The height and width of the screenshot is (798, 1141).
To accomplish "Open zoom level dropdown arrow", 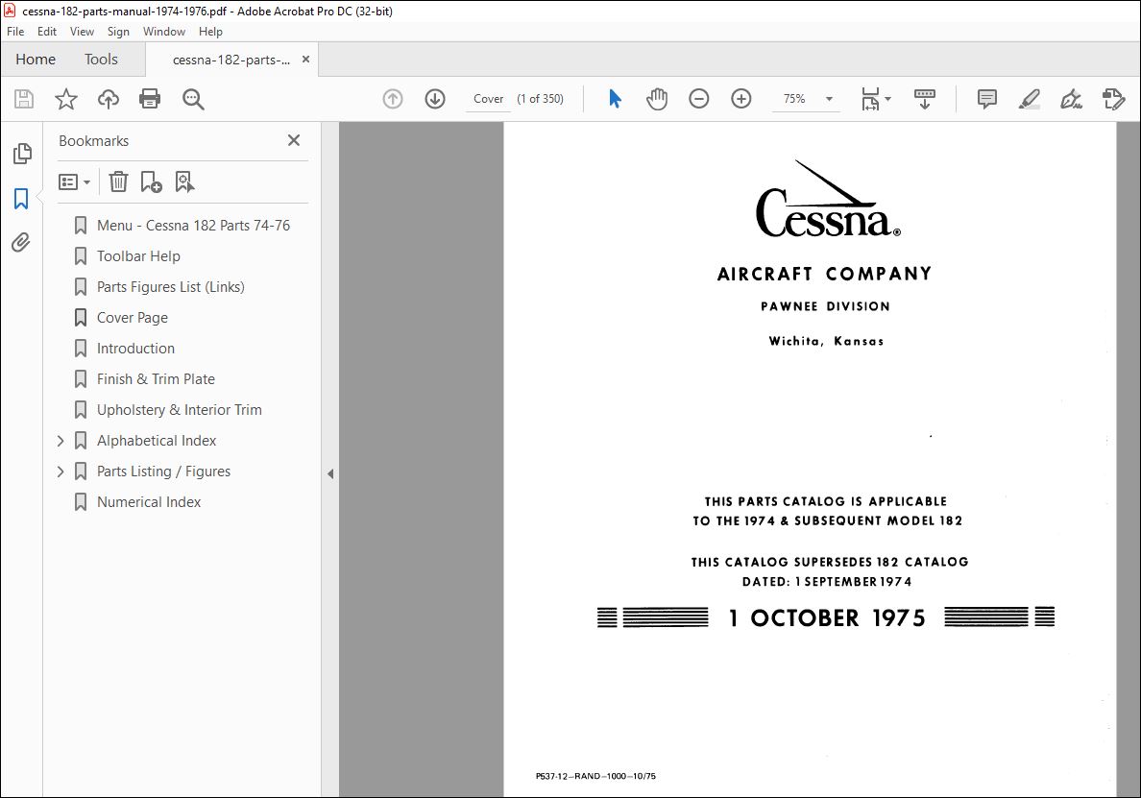I will tap(829, 99).
